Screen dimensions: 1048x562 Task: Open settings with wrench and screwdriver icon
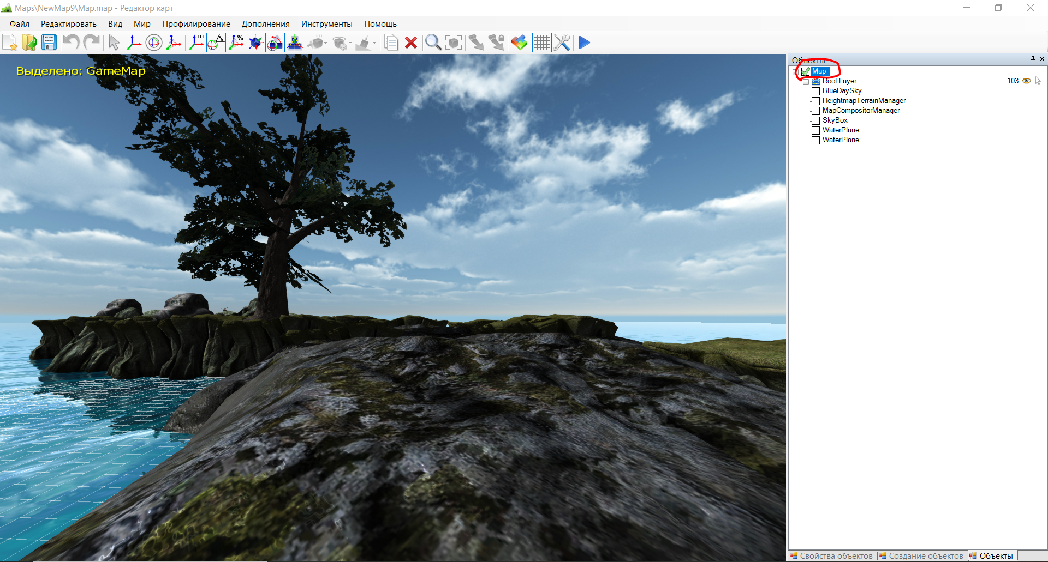coord(562,43)
